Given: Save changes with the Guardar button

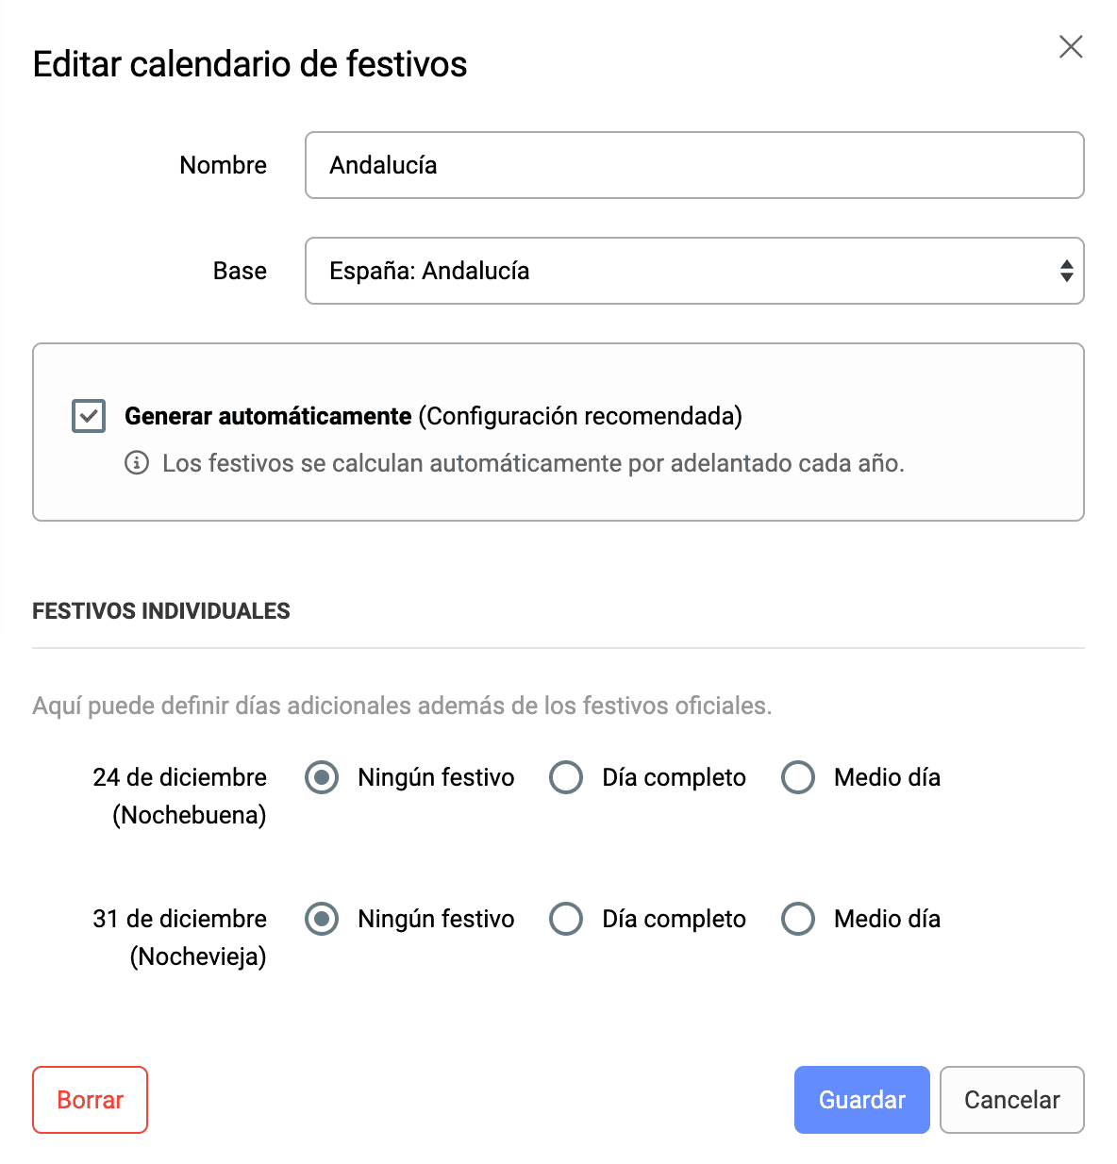Looking at the screenshot, I should [861, 1100].
